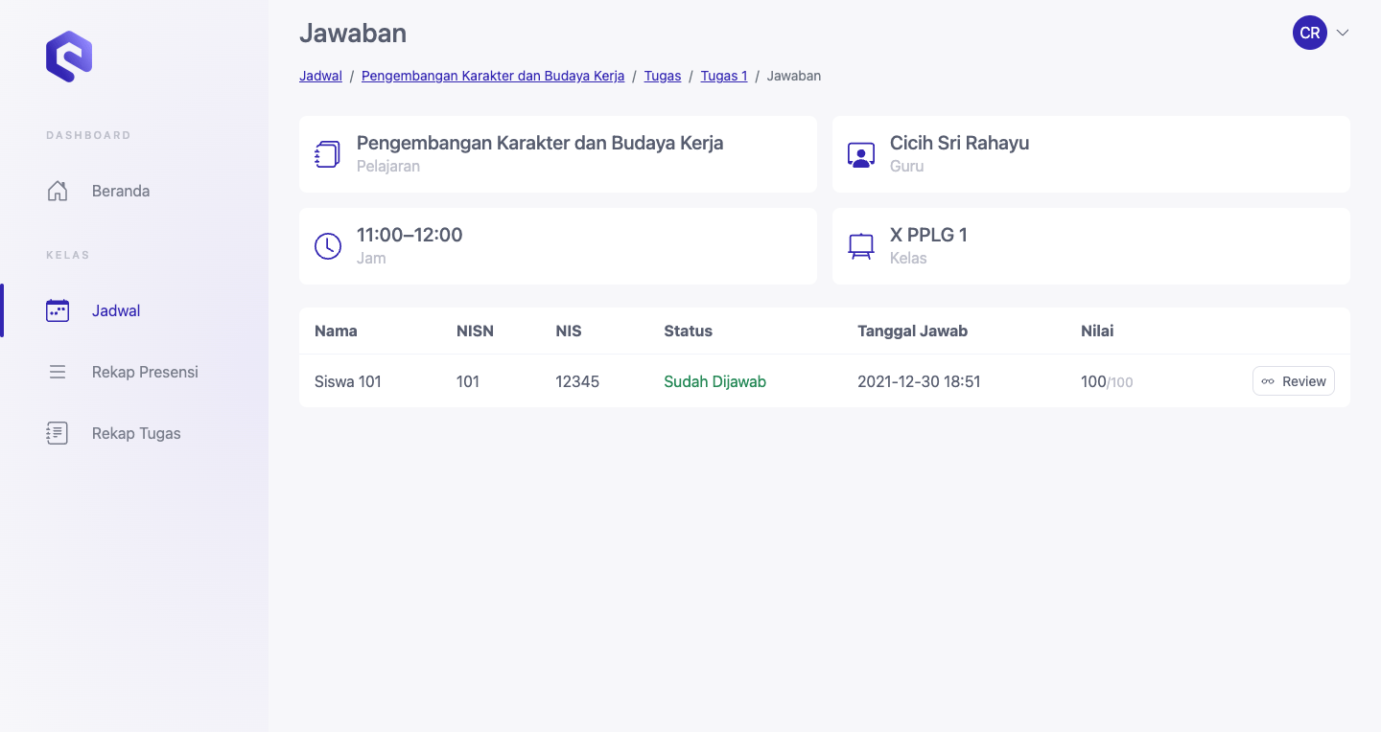The width and height of the screenshot is (1381, 732).
Task: Go to the Tugas breadcrumb link
Action: click(663, 76)
